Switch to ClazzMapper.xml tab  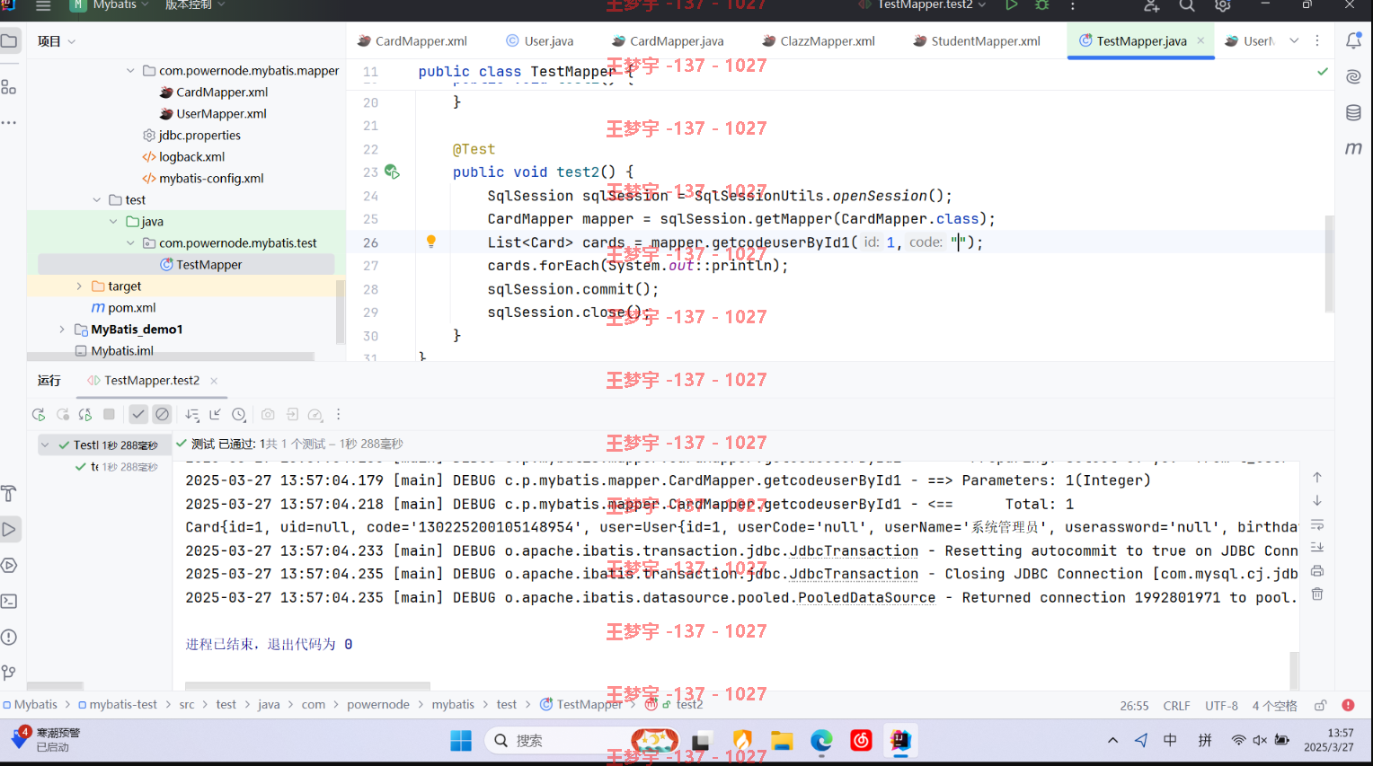[x=819, y=40]
